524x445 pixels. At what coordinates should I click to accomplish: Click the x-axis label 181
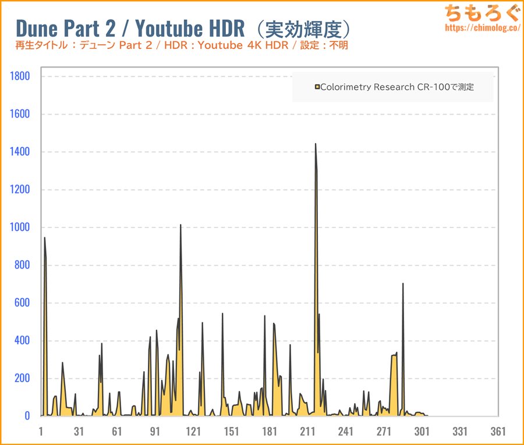(270, 431)
